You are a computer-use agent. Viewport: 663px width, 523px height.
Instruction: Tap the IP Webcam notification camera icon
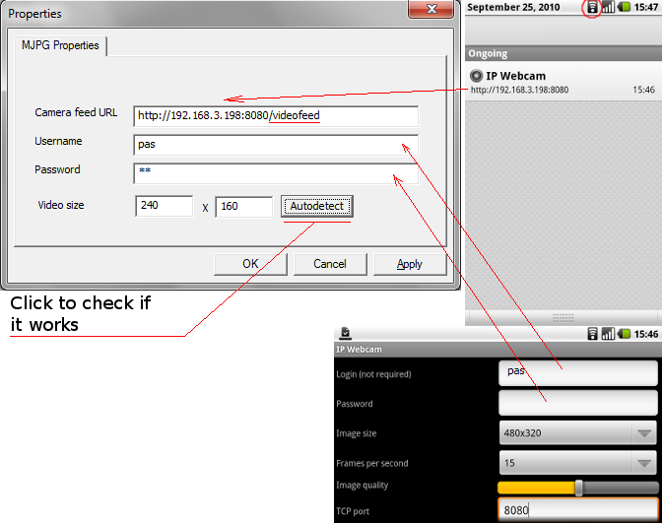coord(477,76)
